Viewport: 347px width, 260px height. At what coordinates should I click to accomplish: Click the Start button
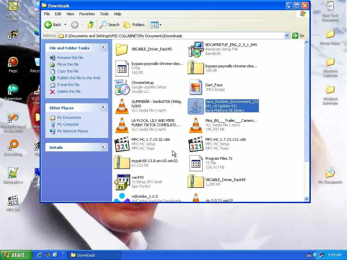[16, 255]
